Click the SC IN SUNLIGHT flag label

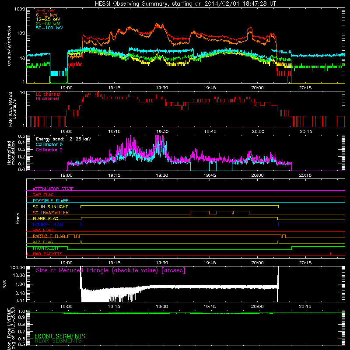[x=50, y=206]
